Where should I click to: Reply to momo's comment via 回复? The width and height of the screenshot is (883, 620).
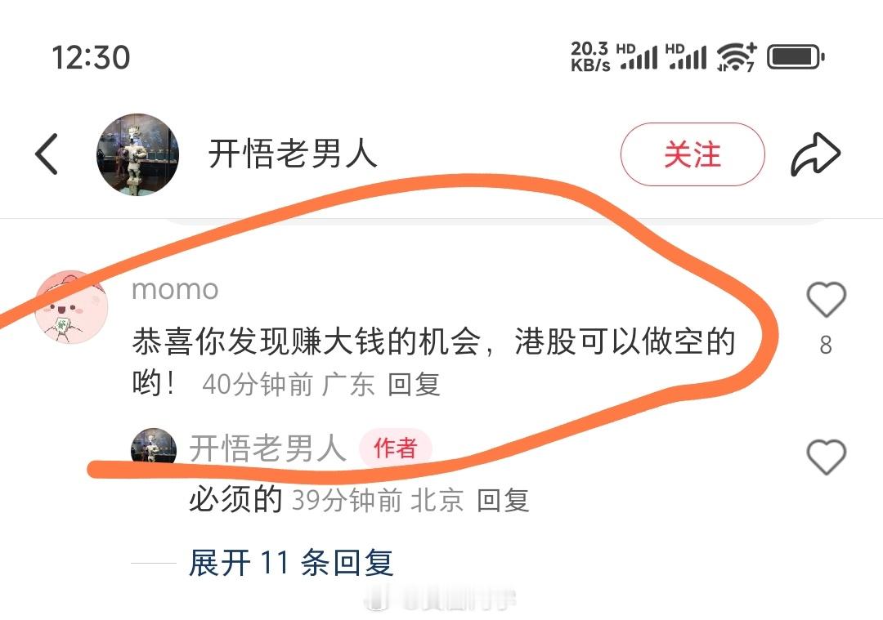[414, 385]
